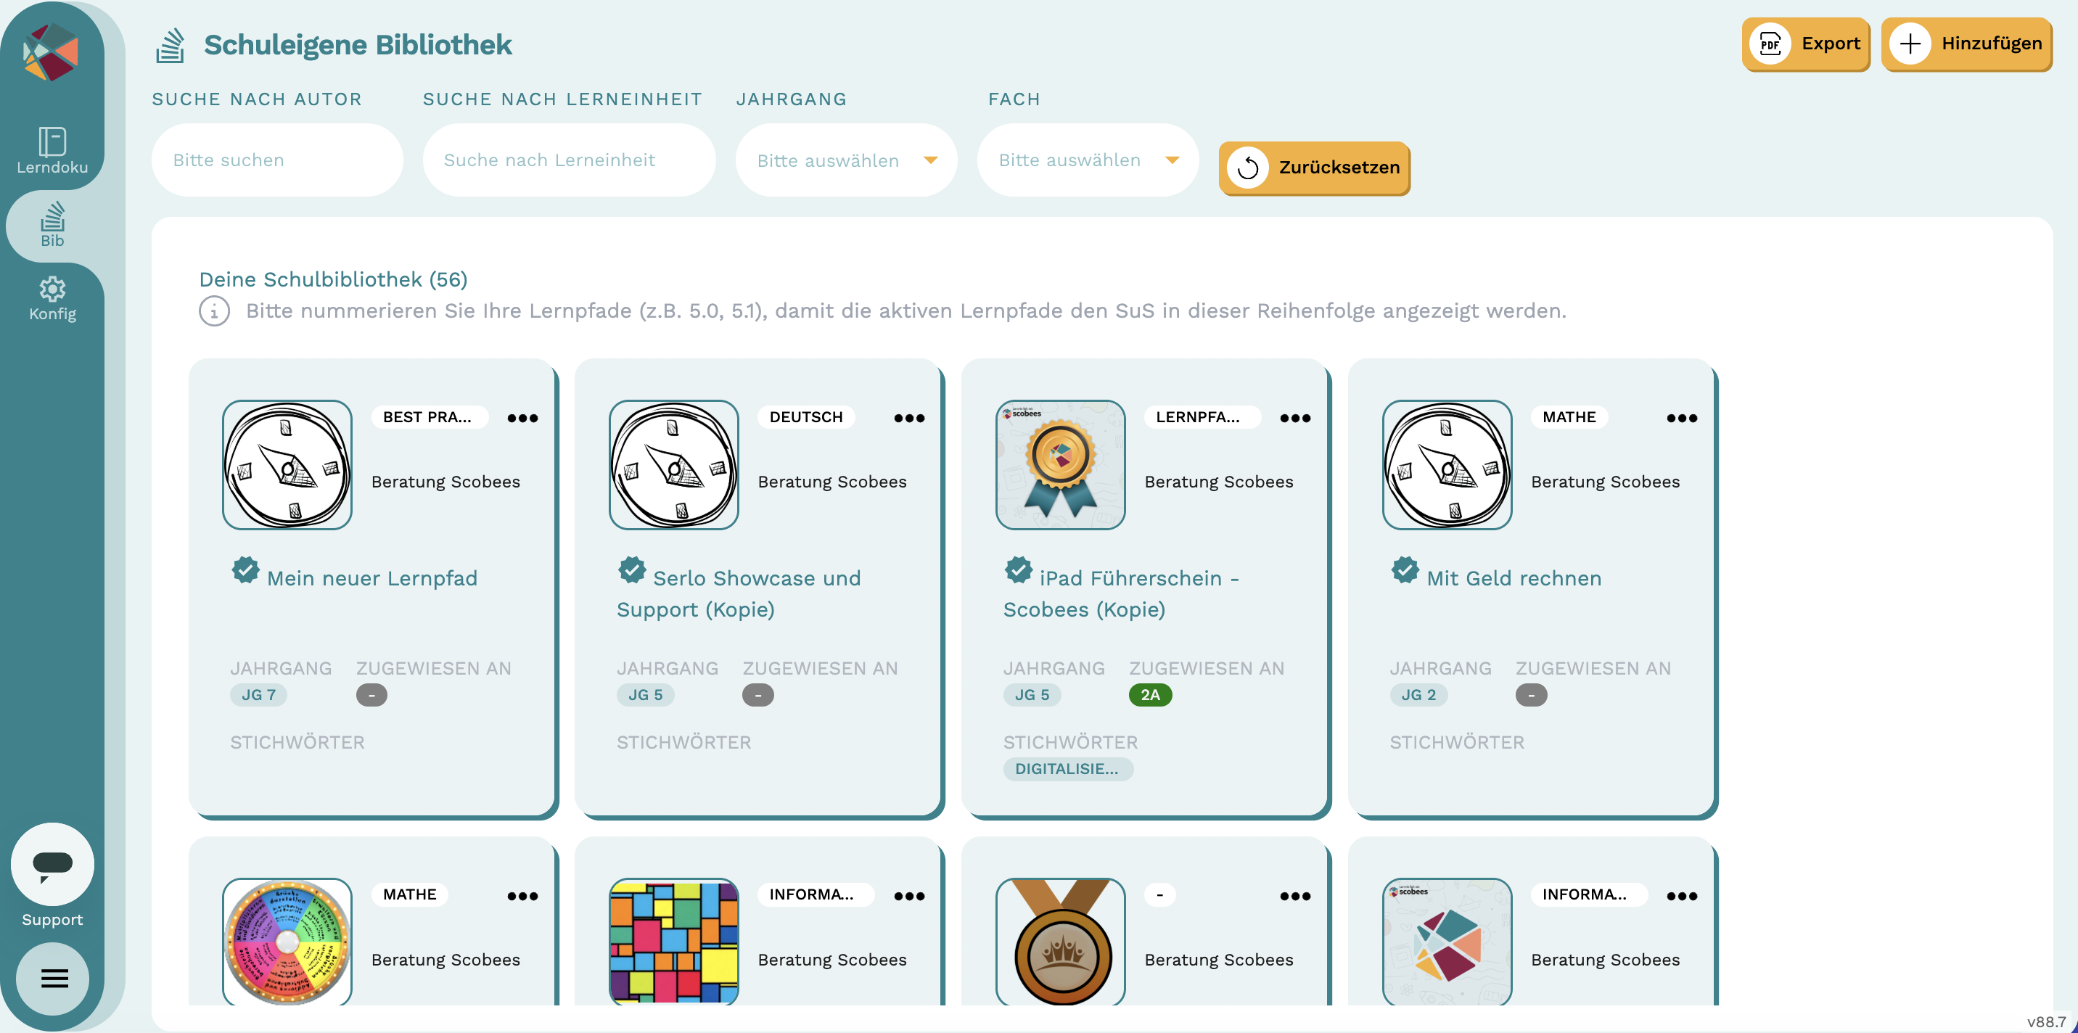
Task: Open options menu for mosaic INFORMA... card
Action: point(909,896)
